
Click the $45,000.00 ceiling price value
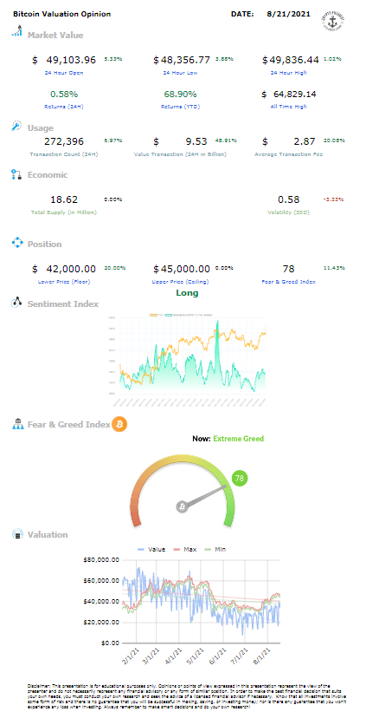[x=182, y=268]
